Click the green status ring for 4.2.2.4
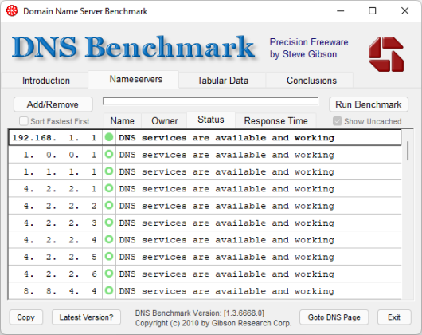 [x=109, y=239]
